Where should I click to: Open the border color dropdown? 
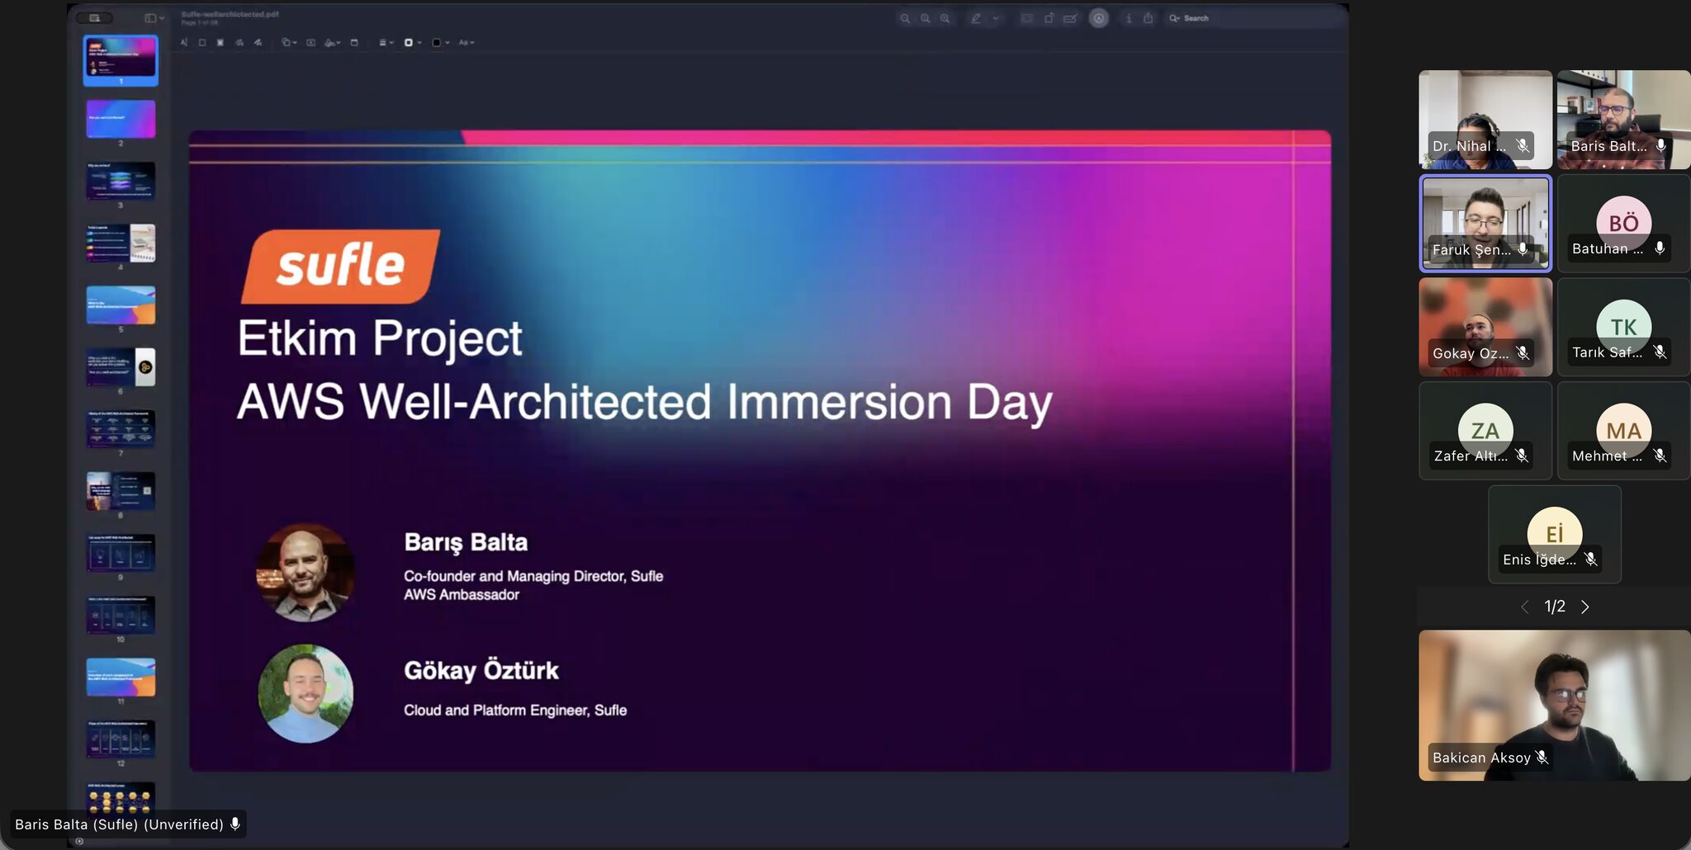tap(412, 42)
